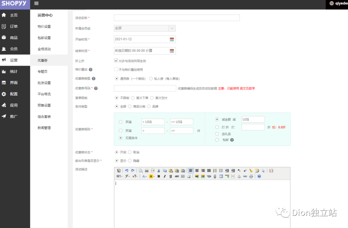Click the Print icon in the editor toolbar

point(147,171)
